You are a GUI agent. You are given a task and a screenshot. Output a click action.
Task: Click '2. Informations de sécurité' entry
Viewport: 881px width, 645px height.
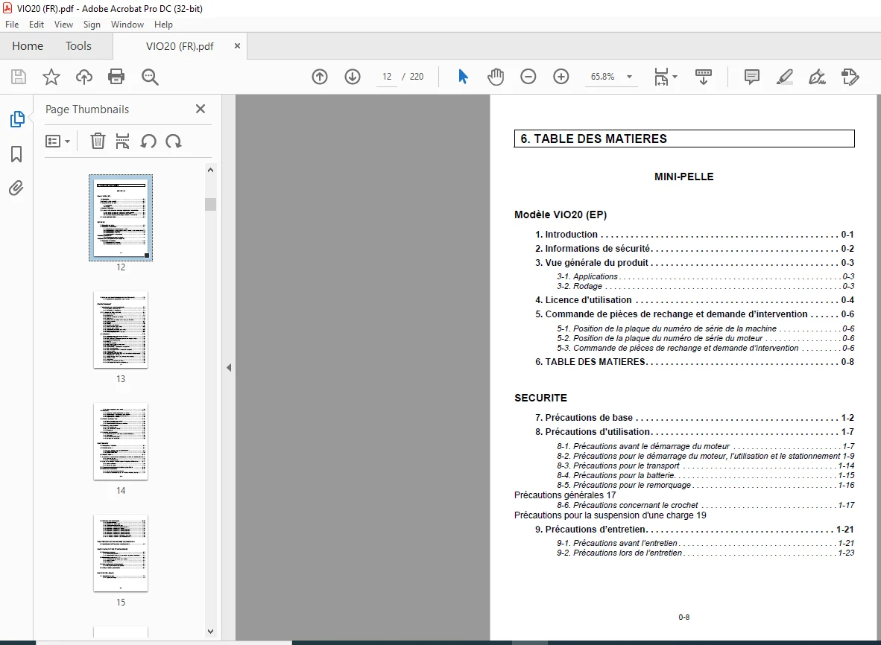[x=695, y=249]
